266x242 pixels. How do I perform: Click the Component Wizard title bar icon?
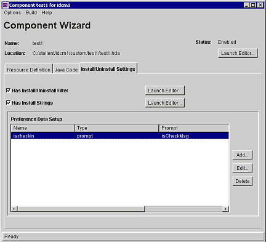[5, 5]
